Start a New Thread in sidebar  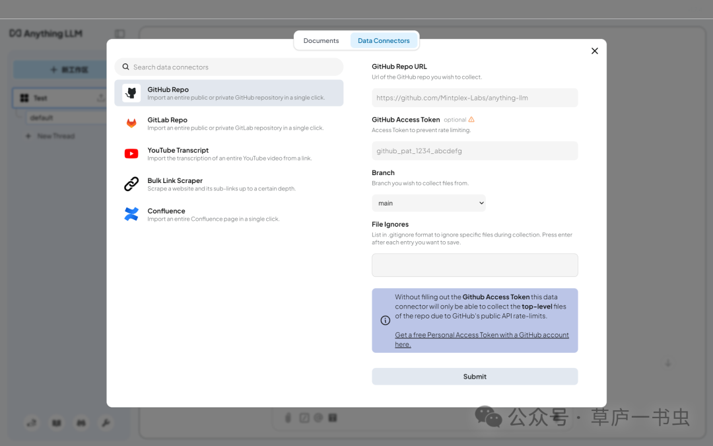(50, 136)
